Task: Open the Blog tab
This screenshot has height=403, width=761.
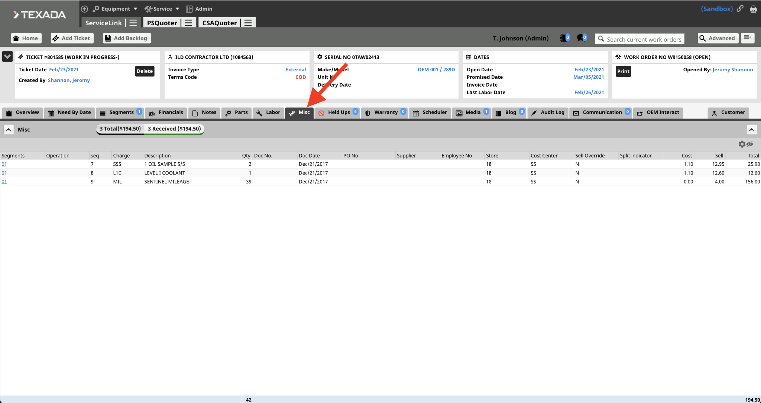Action: click(x=509, y=113)
